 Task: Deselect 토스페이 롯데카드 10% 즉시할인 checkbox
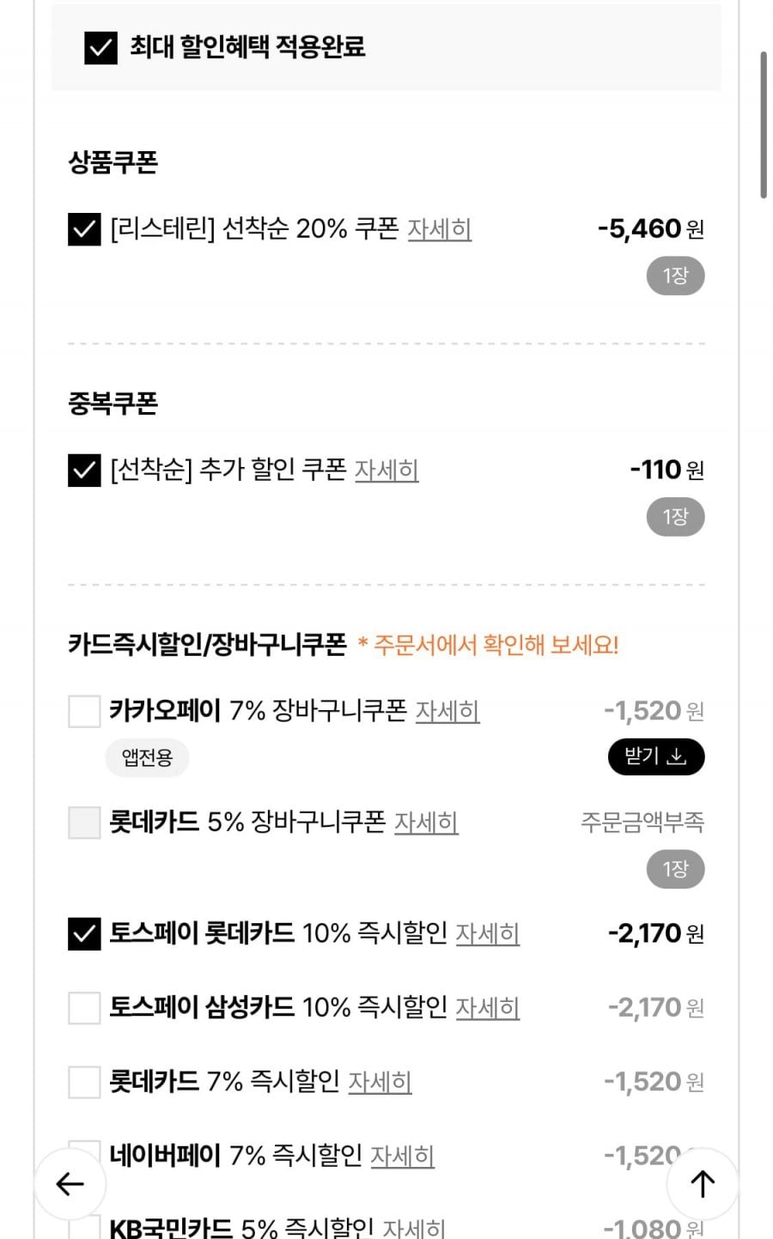84,933
